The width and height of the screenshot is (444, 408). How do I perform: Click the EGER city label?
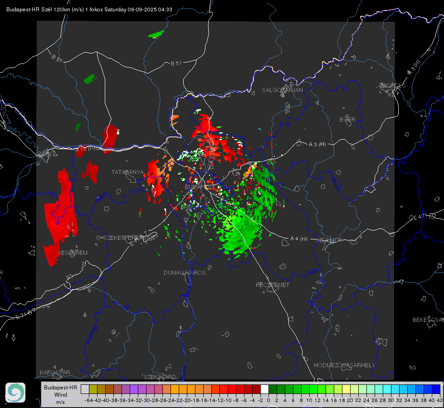coord(347,120)
